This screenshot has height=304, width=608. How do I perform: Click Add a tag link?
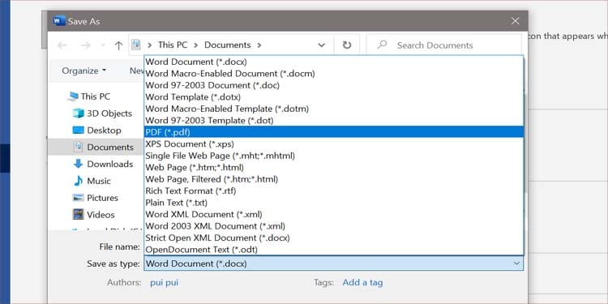click(362, 283)
